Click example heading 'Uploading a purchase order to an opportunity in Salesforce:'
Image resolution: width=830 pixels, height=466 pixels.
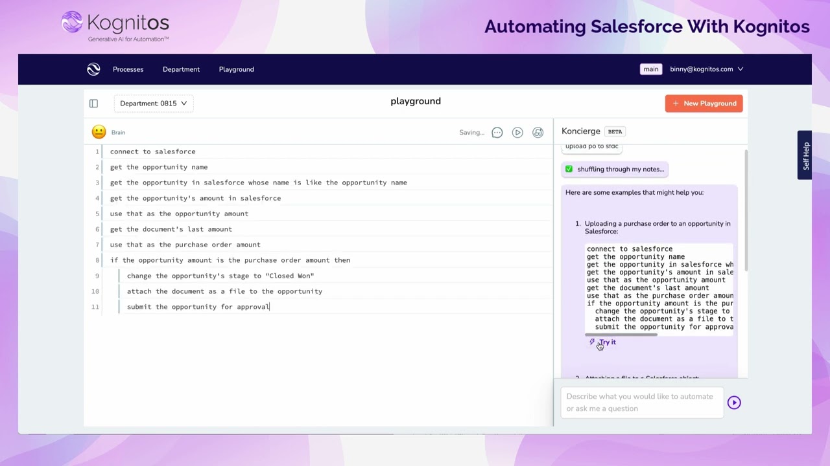[658, 227]
